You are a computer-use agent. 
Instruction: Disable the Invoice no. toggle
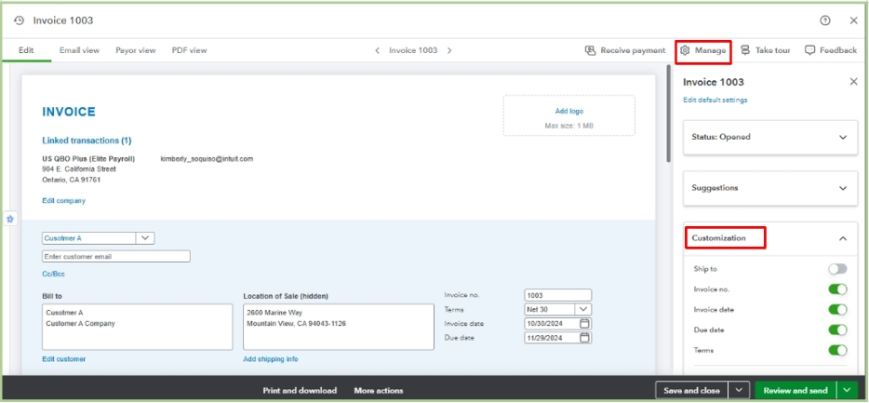[837, 289]
